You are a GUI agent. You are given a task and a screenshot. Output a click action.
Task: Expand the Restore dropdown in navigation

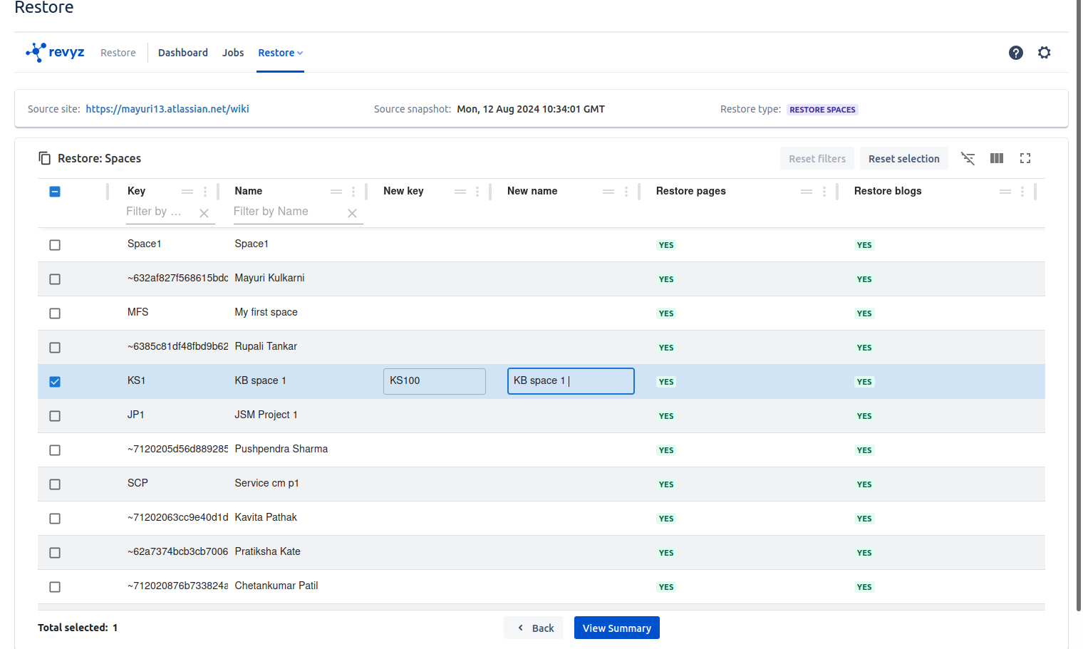[280, 53]
